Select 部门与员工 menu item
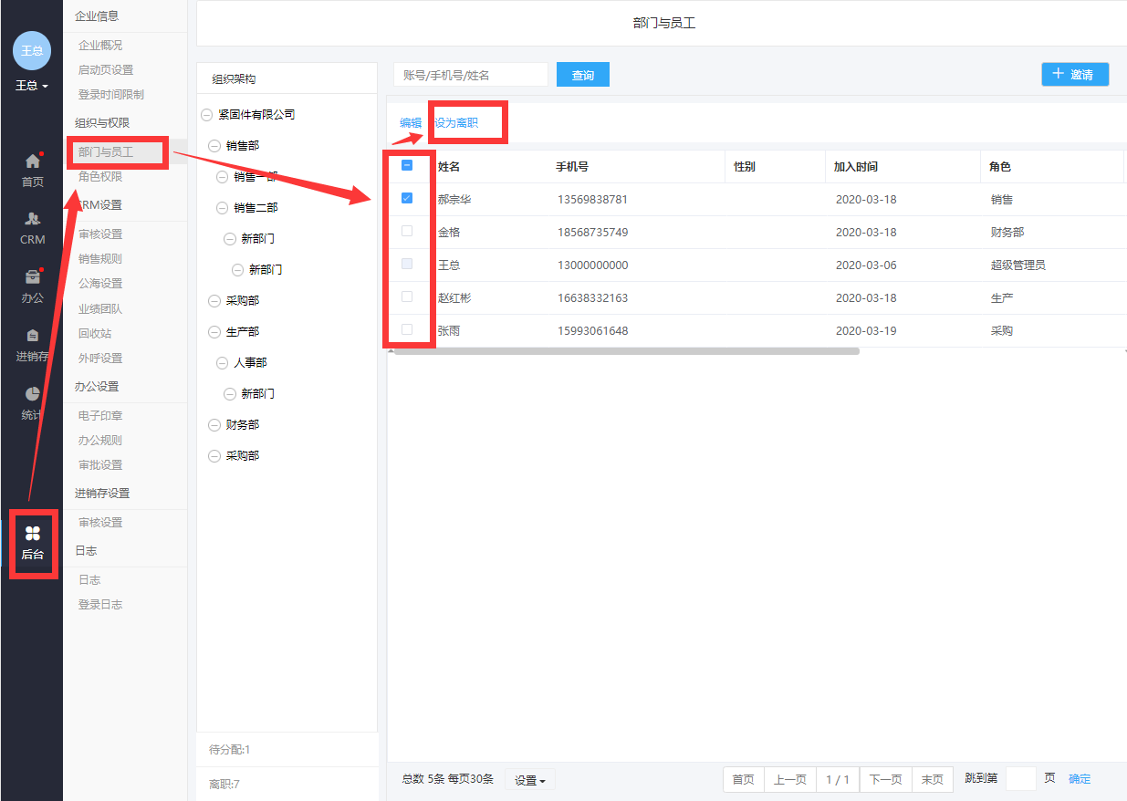The height and width of the screenshot is (801, 1127). coord(106,152)
